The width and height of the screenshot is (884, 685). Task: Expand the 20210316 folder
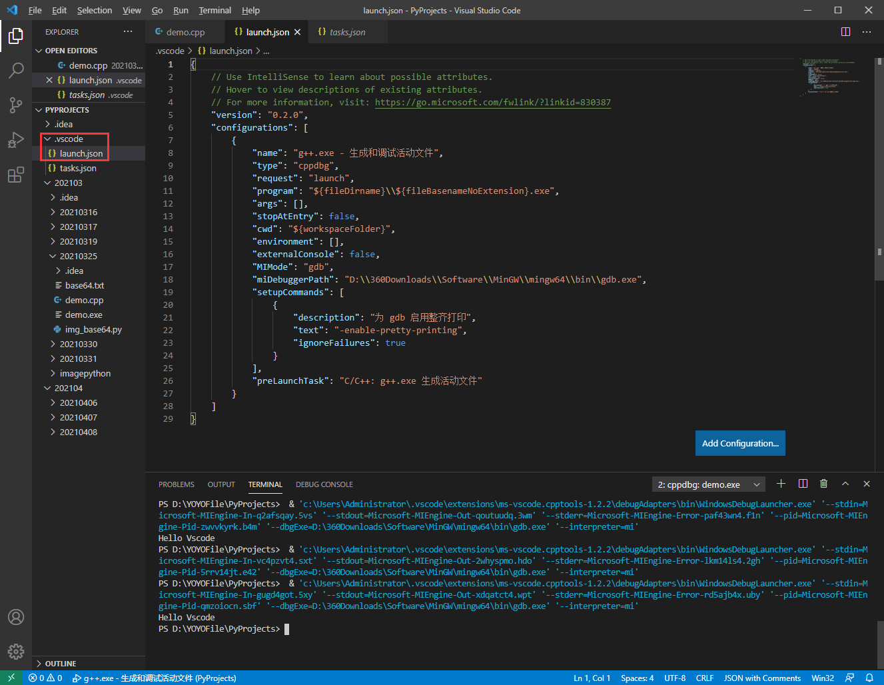click(x=78, y=212)
